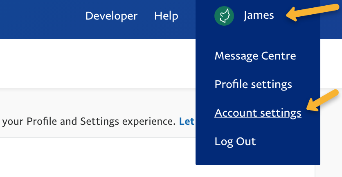
Task: Open the Help header menu
Action: click(x=166, y=16)
